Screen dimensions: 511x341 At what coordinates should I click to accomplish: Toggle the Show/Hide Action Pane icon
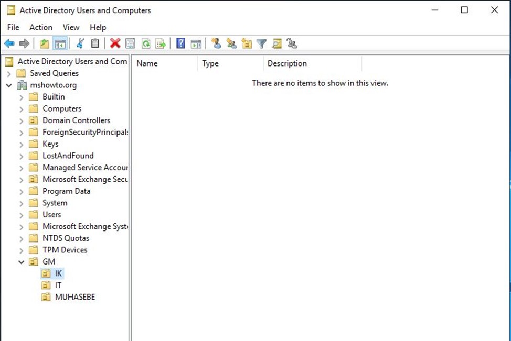196,43
